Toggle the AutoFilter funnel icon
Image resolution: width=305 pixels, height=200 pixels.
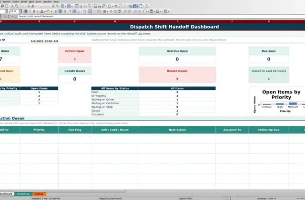[90, 6]
